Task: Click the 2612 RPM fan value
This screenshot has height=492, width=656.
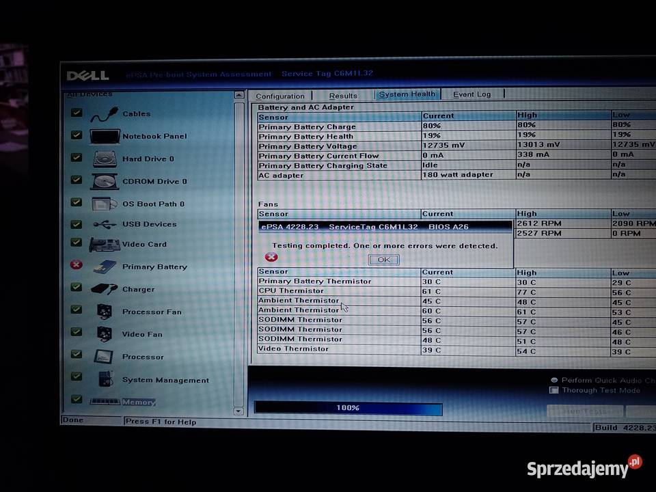Action: (539, 223)
